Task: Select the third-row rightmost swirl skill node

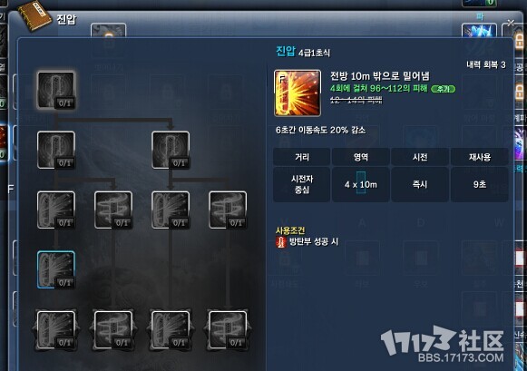Action: pos(228,210)
